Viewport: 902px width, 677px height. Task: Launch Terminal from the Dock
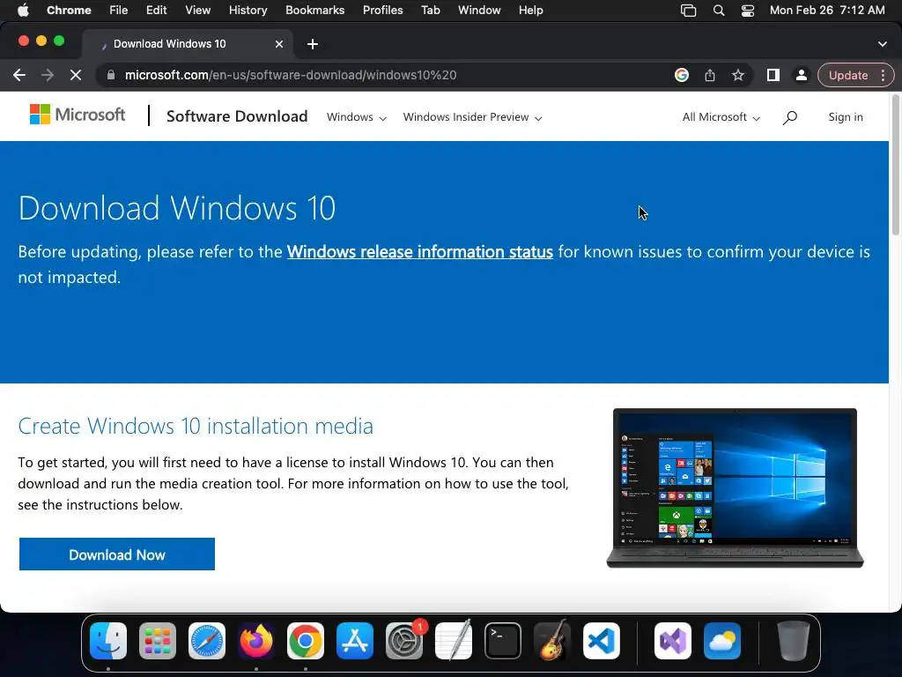pyautogui.click(x=503, y=641)
